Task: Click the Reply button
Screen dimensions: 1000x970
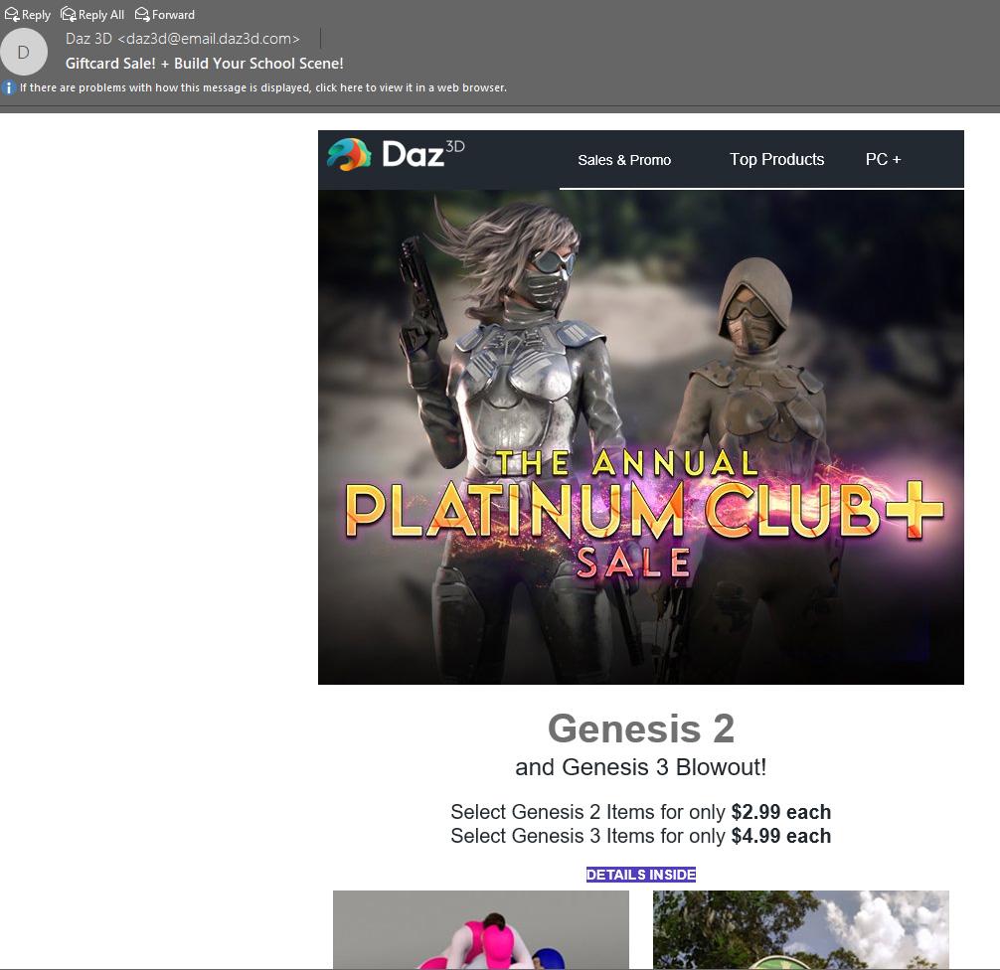Action: (28, 14)
